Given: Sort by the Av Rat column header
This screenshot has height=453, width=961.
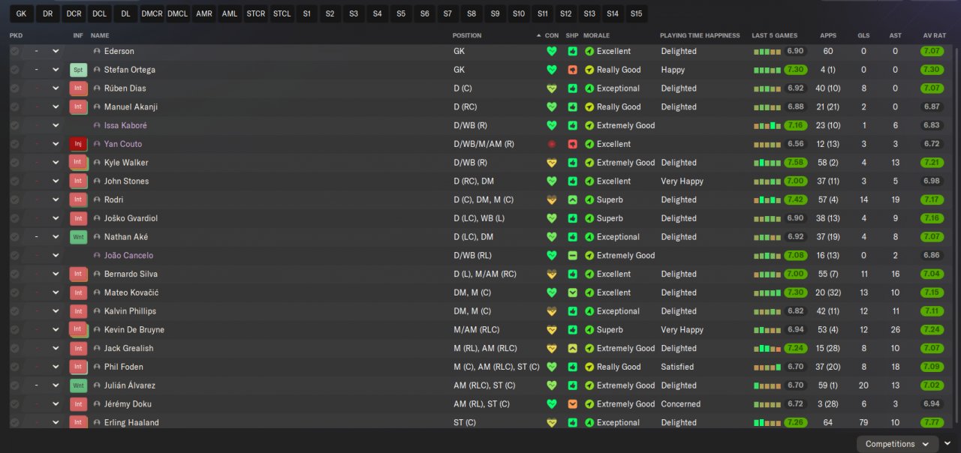Looking at the screenshot, I should tap(933, 35).
